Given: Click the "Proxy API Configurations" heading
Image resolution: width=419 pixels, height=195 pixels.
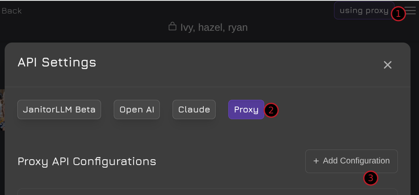Looking at the screenshot, I should tap(87, 161).
